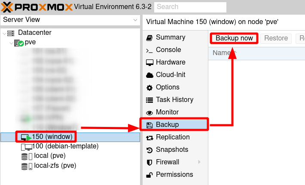Click the Hardware monitor icon
Screen dimensions: 305x185
click(149, 63)
